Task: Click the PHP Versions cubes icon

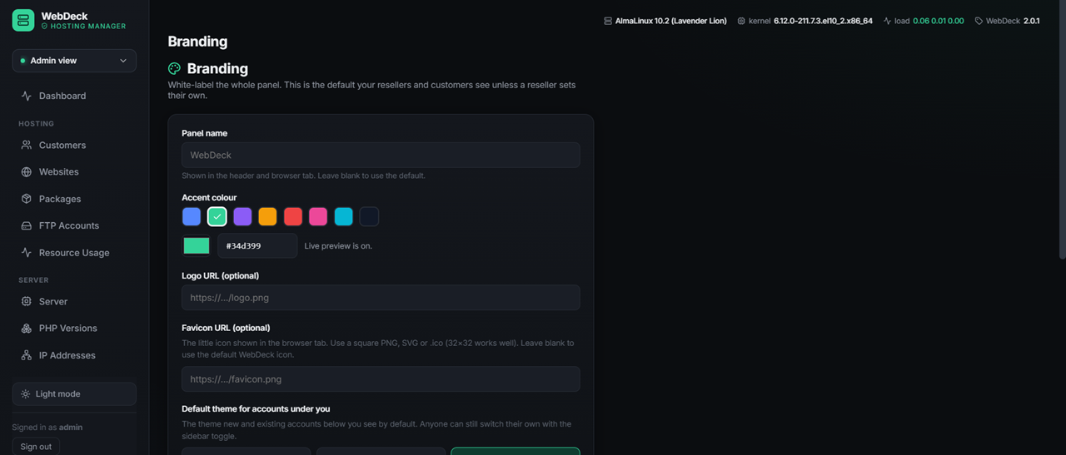Action: coord(27,329)
